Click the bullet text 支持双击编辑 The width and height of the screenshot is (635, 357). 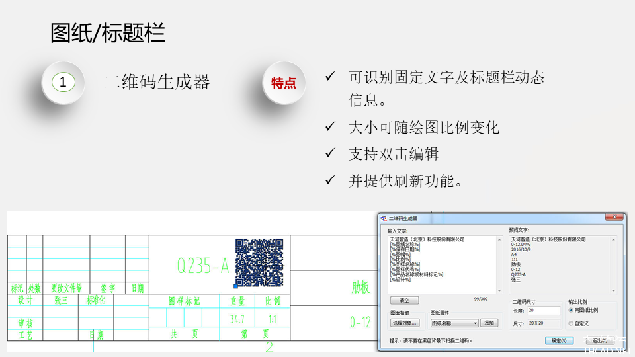coord(394,154)
